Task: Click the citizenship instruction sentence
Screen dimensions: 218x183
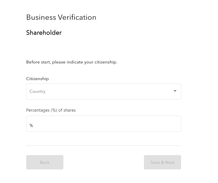Action: coord(72,62)
